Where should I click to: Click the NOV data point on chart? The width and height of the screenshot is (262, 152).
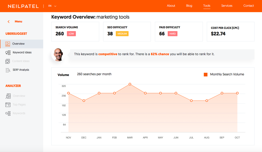(x=68, y=93)
